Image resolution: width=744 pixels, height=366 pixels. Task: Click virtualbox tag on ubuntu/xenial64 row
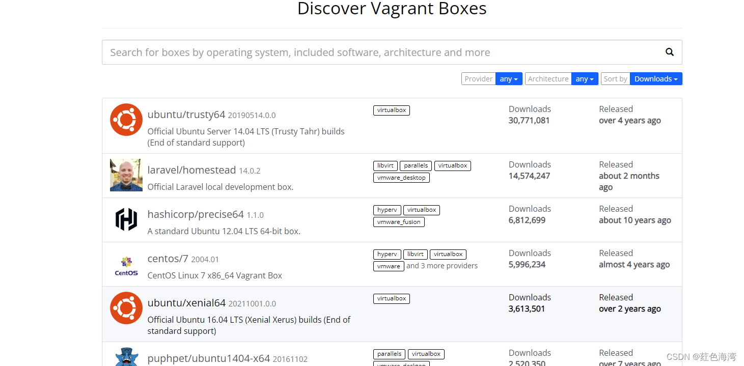[392, 298]
